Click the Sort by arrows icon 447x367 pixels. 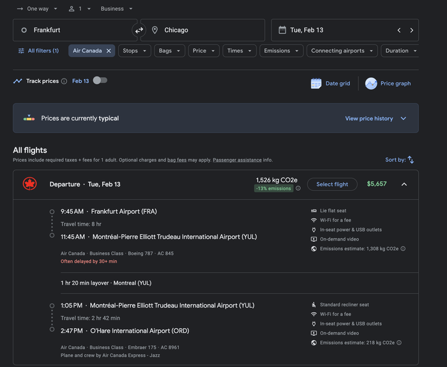click(x=411, y=160)
